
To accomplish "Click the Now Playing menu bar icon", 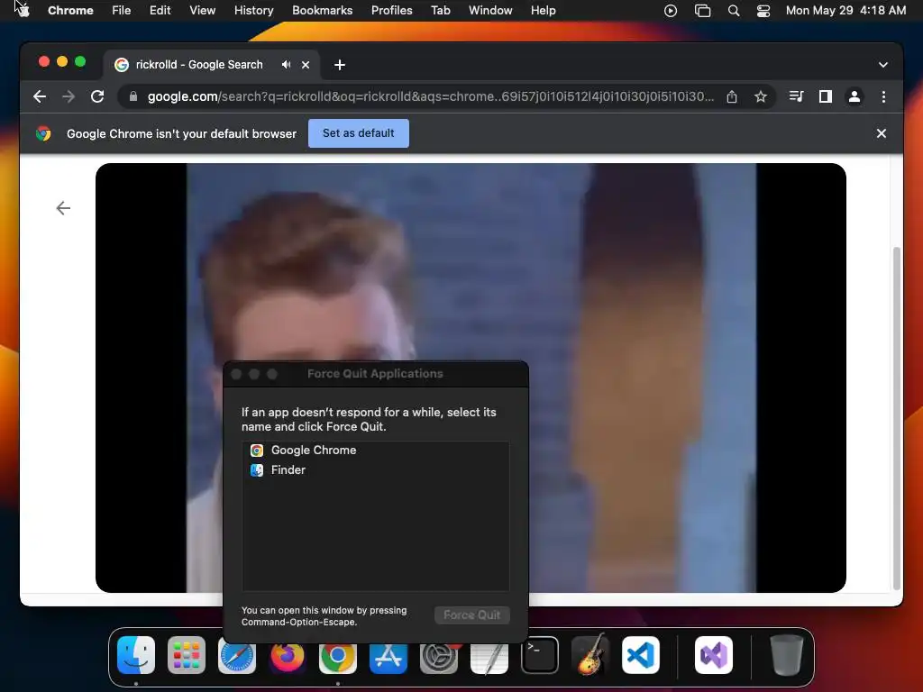I will (x=671, y=11).
